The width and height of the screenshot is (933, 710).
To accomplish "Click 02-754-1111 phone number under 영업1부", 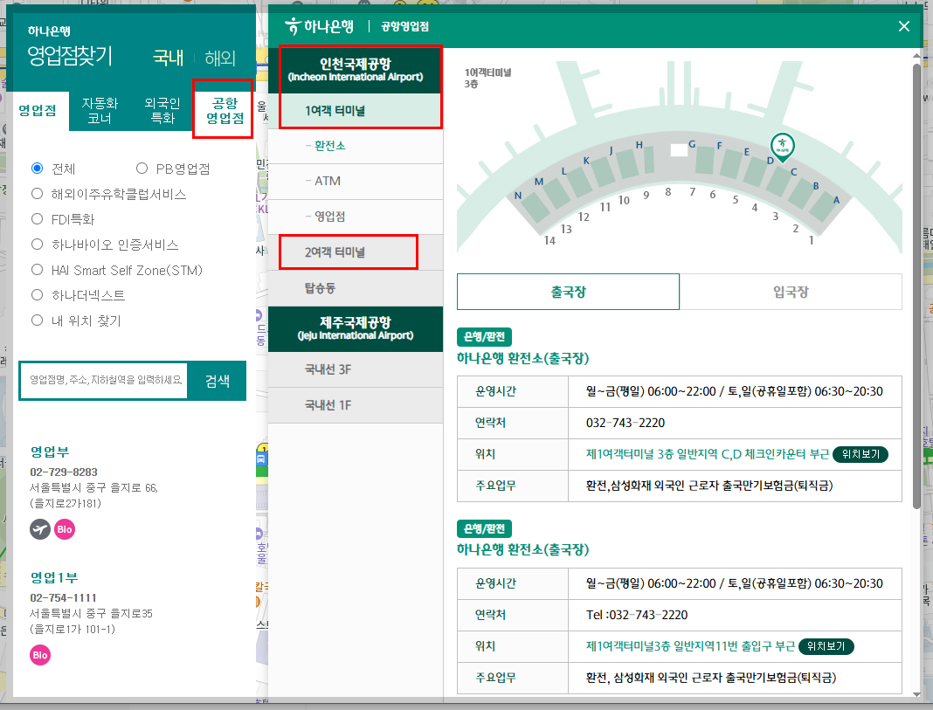I will coord(63,597).
